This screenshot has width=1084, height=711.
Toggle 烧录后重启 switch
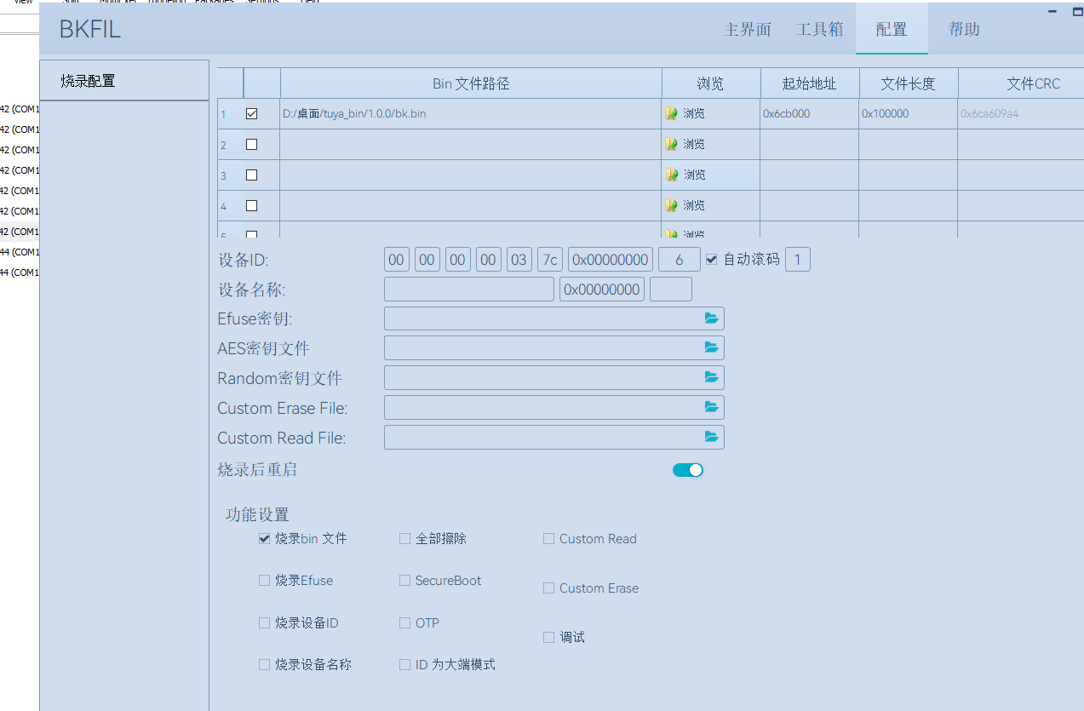[x=688, y=470]
